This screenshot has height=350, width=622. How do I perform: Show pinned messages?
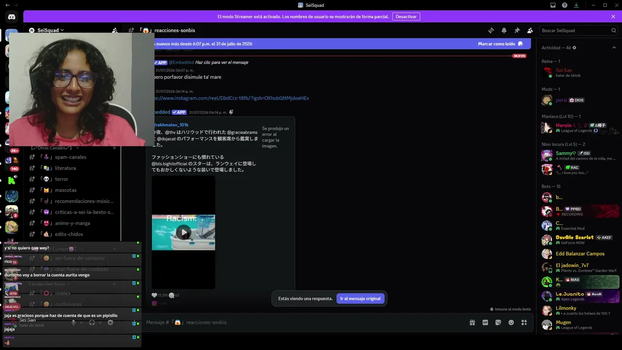click(x=517, y=30)
